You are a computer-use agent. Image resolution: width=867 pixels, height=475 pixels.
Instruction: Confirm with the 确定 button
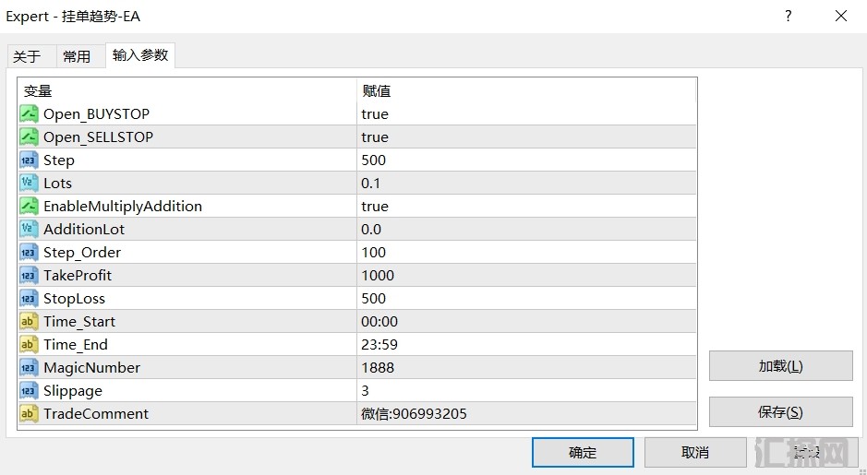point(583,452)
